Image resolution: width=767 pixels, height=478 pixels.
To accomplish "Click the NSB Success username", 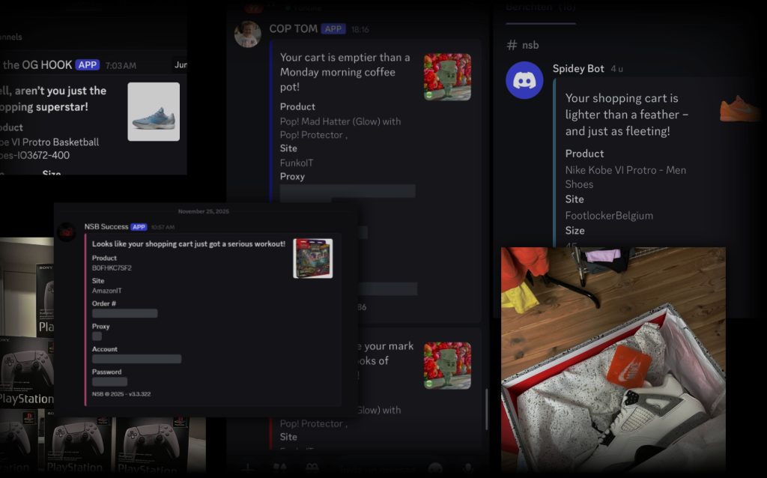I will [x=106, y=227].
